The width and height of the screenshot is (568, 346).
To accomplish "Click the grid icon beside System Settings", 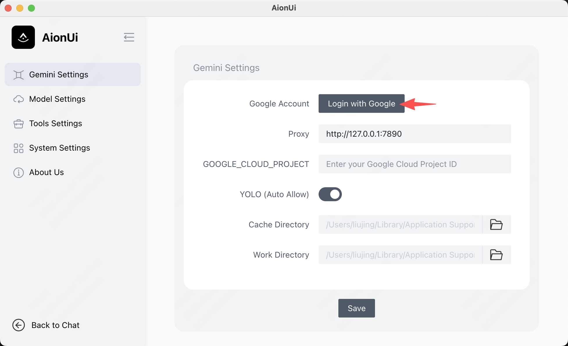I will coord(18,148).
